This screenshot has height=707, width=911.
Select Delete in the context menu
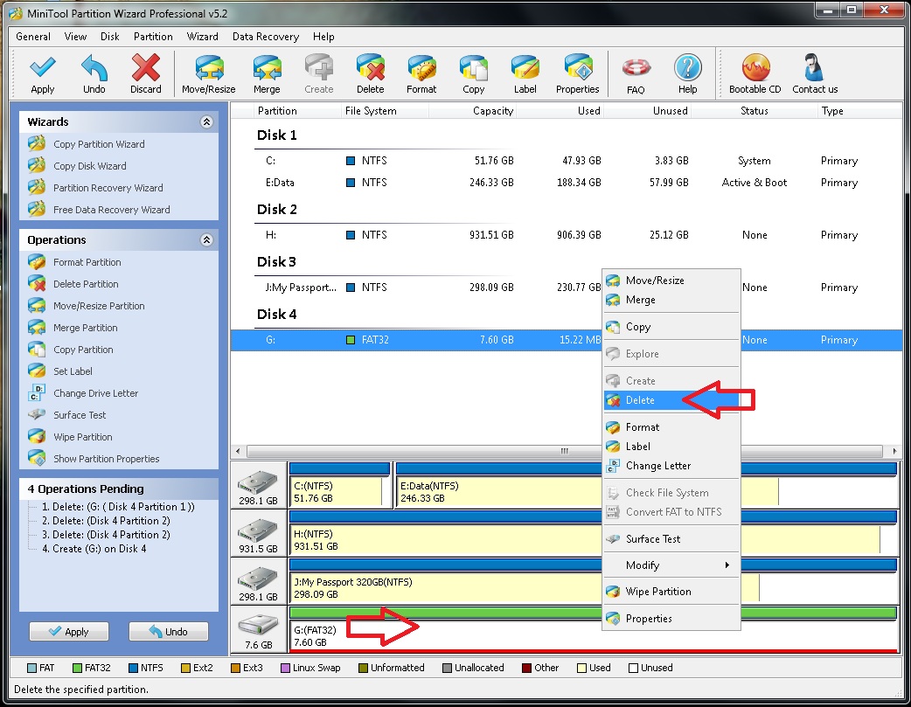pos(671,400)
